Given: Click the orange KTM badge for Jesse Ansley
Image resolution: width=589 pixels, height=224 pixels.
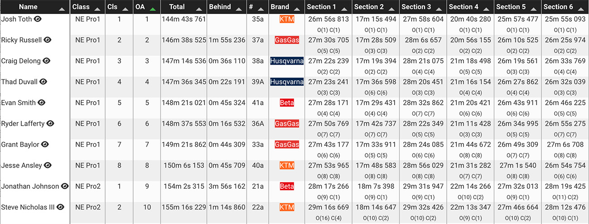Looking at the screenshot, I should tap(287, 165).
